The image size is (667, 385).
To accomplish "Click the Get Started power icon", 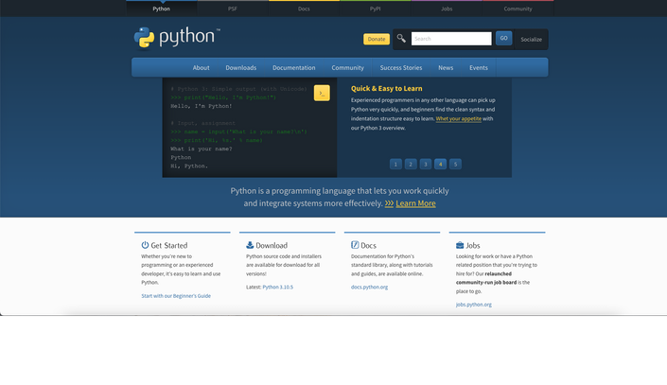I will 145,245.
